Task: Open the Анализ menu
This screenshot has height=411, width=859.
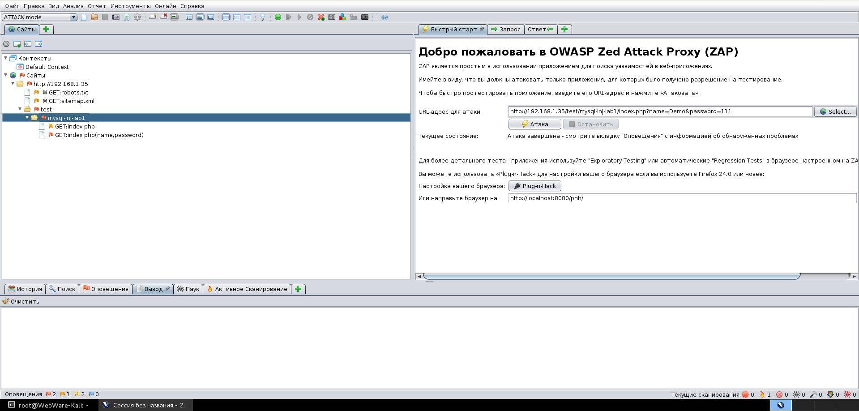Action: [x=73, y=6]
